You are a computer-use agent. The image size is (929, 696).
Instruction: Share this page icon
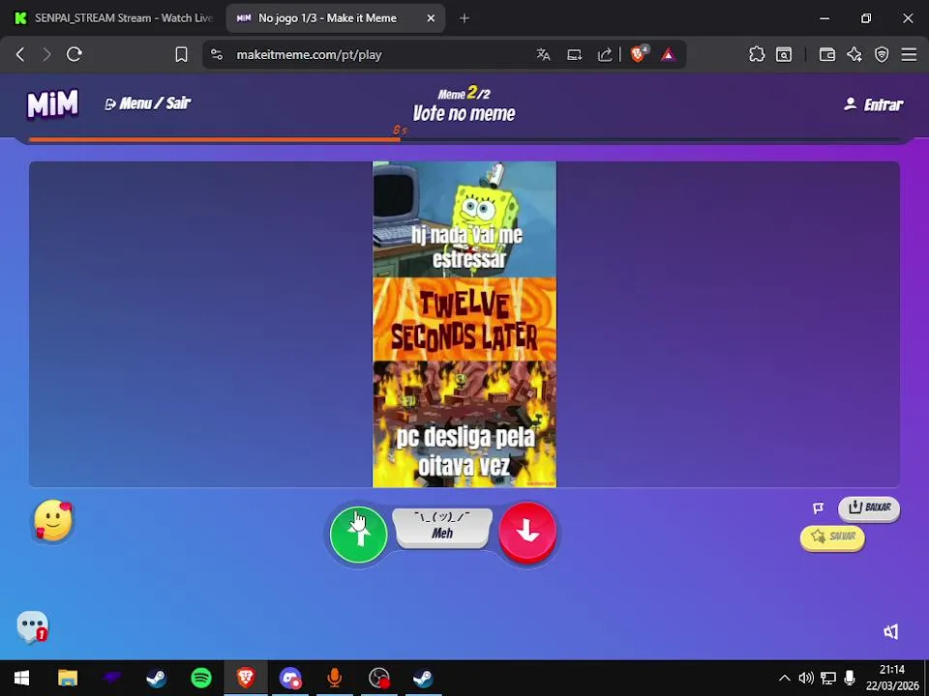pyautogui.click(x=605, y=54)
